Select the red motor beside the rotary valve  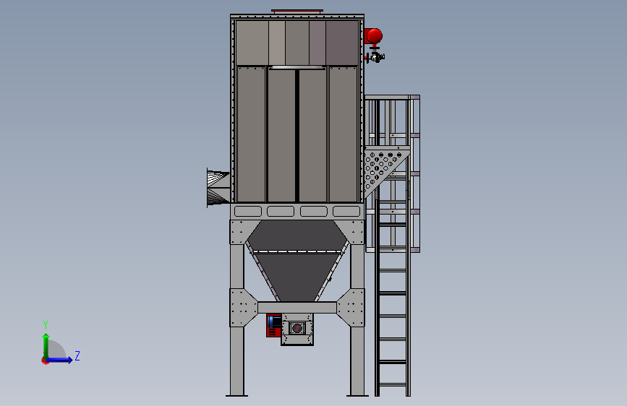pyautogui.click(x=274, y=325)
